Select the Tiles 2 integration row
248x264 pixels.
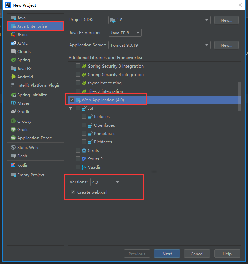pyautogui.click(x=154, y=91)
